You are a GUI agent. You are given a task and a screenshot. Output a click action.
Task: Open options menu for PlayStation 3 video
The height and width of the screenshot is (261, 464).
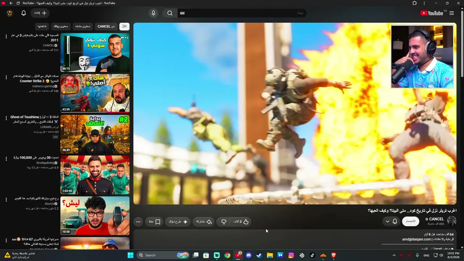pos(6,37)
